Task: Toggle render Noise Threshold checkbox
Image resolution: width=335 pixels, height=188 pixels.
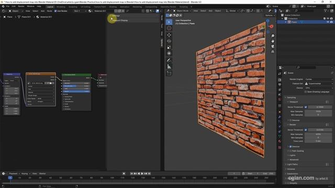Action: pos(306,130)
